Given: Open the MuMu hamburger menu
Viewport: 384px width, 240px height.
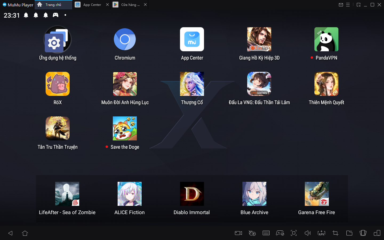Looking at the screenshot, I should [348, 5].
